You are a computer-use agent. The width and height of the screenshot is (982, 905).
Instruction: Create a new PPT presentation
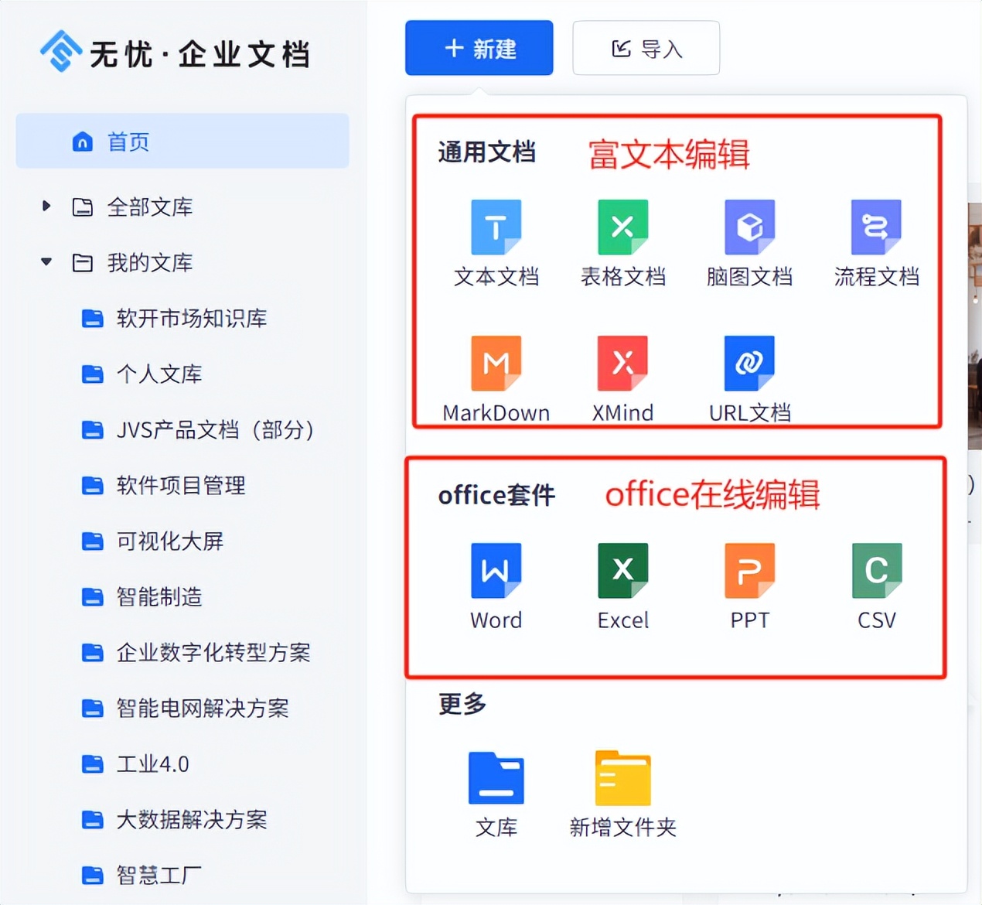(750, 586)
